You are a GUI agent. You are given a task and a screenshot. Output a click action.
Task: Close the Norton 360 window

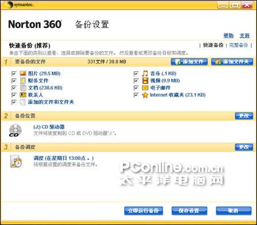pos(247,5)
